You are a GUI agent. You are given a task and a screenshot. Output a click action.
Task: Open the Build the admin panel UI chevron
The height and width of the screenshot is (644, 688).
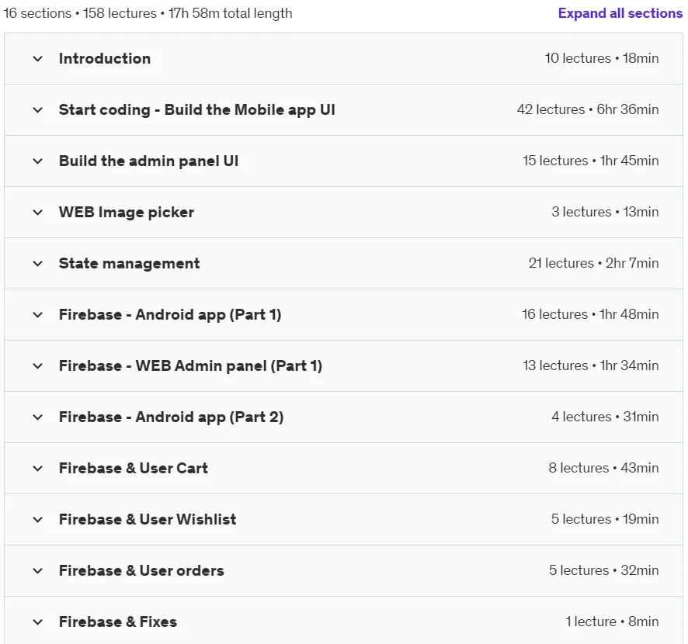[38, 161]
